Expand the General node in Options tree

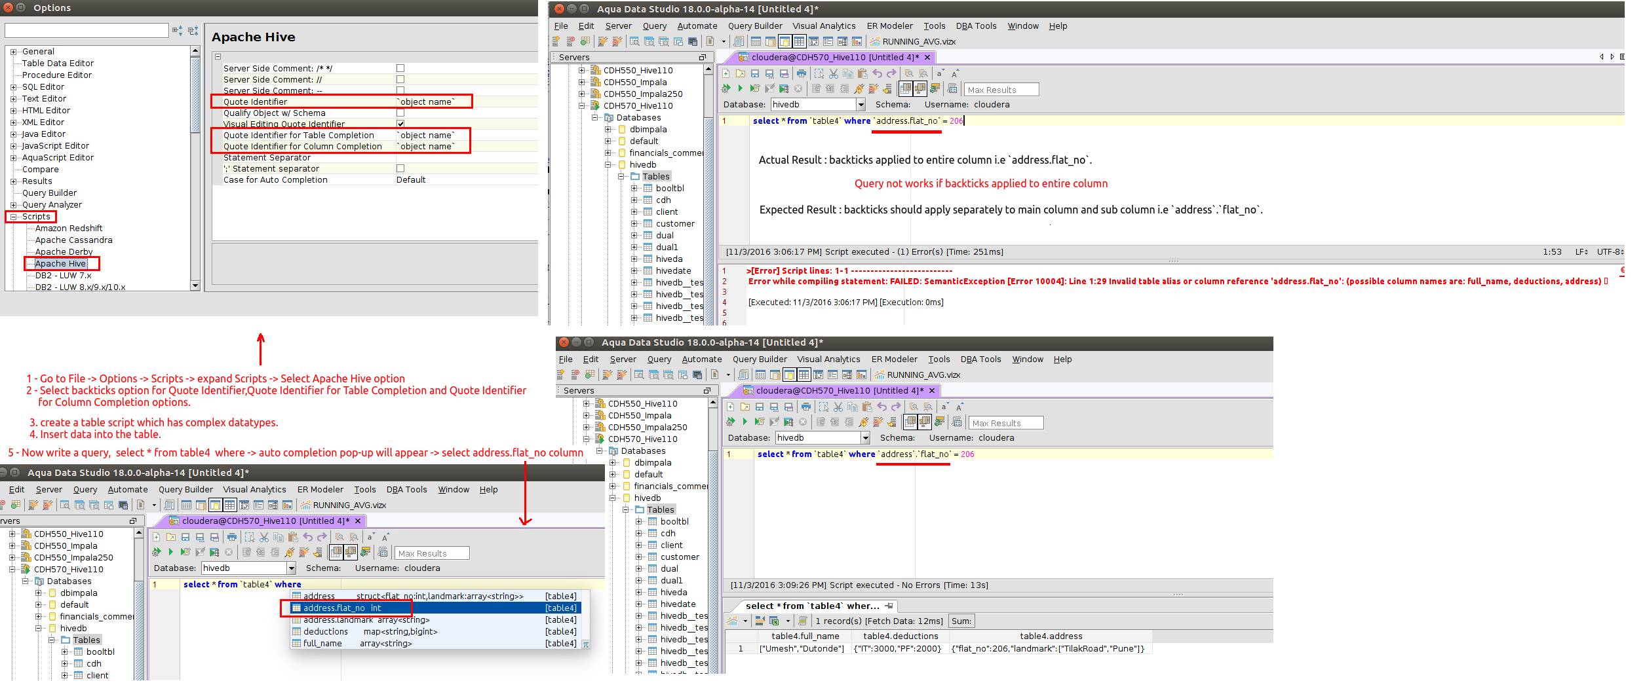14,52
